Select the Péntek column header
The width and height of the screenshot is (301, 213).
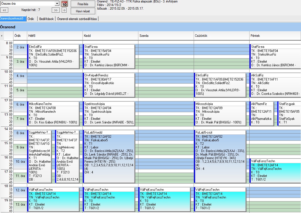coord(275,36)
